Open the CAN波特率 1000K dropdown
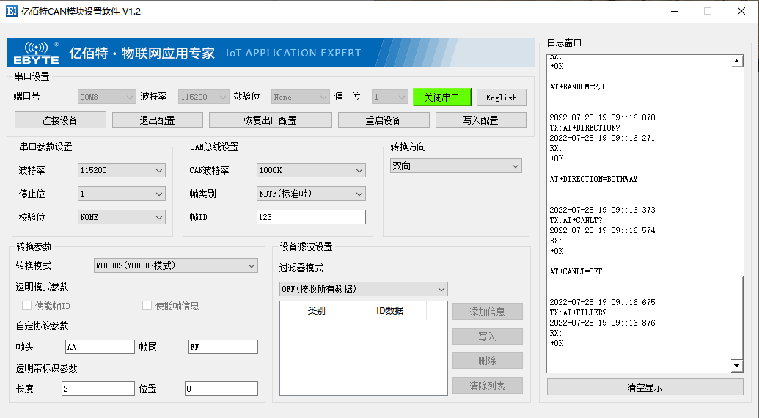The height and width of the screenshot is (418, 759). click(x=311, y=170)
